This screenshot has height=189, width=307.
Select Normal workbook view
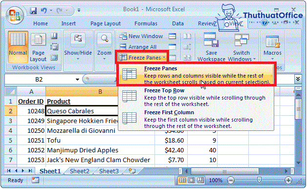pyautogui.click(x=18, y=46)
